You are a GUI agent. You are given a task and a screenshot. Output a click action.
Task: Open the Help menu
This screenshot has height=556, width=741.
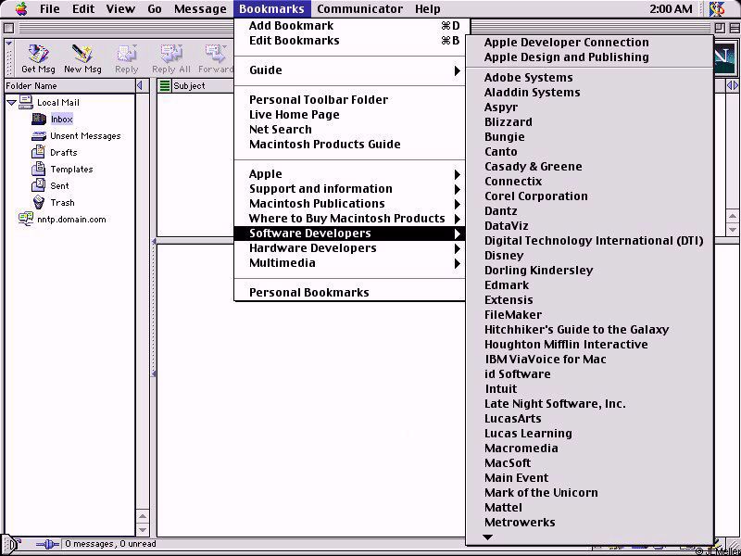click(428, 8)
